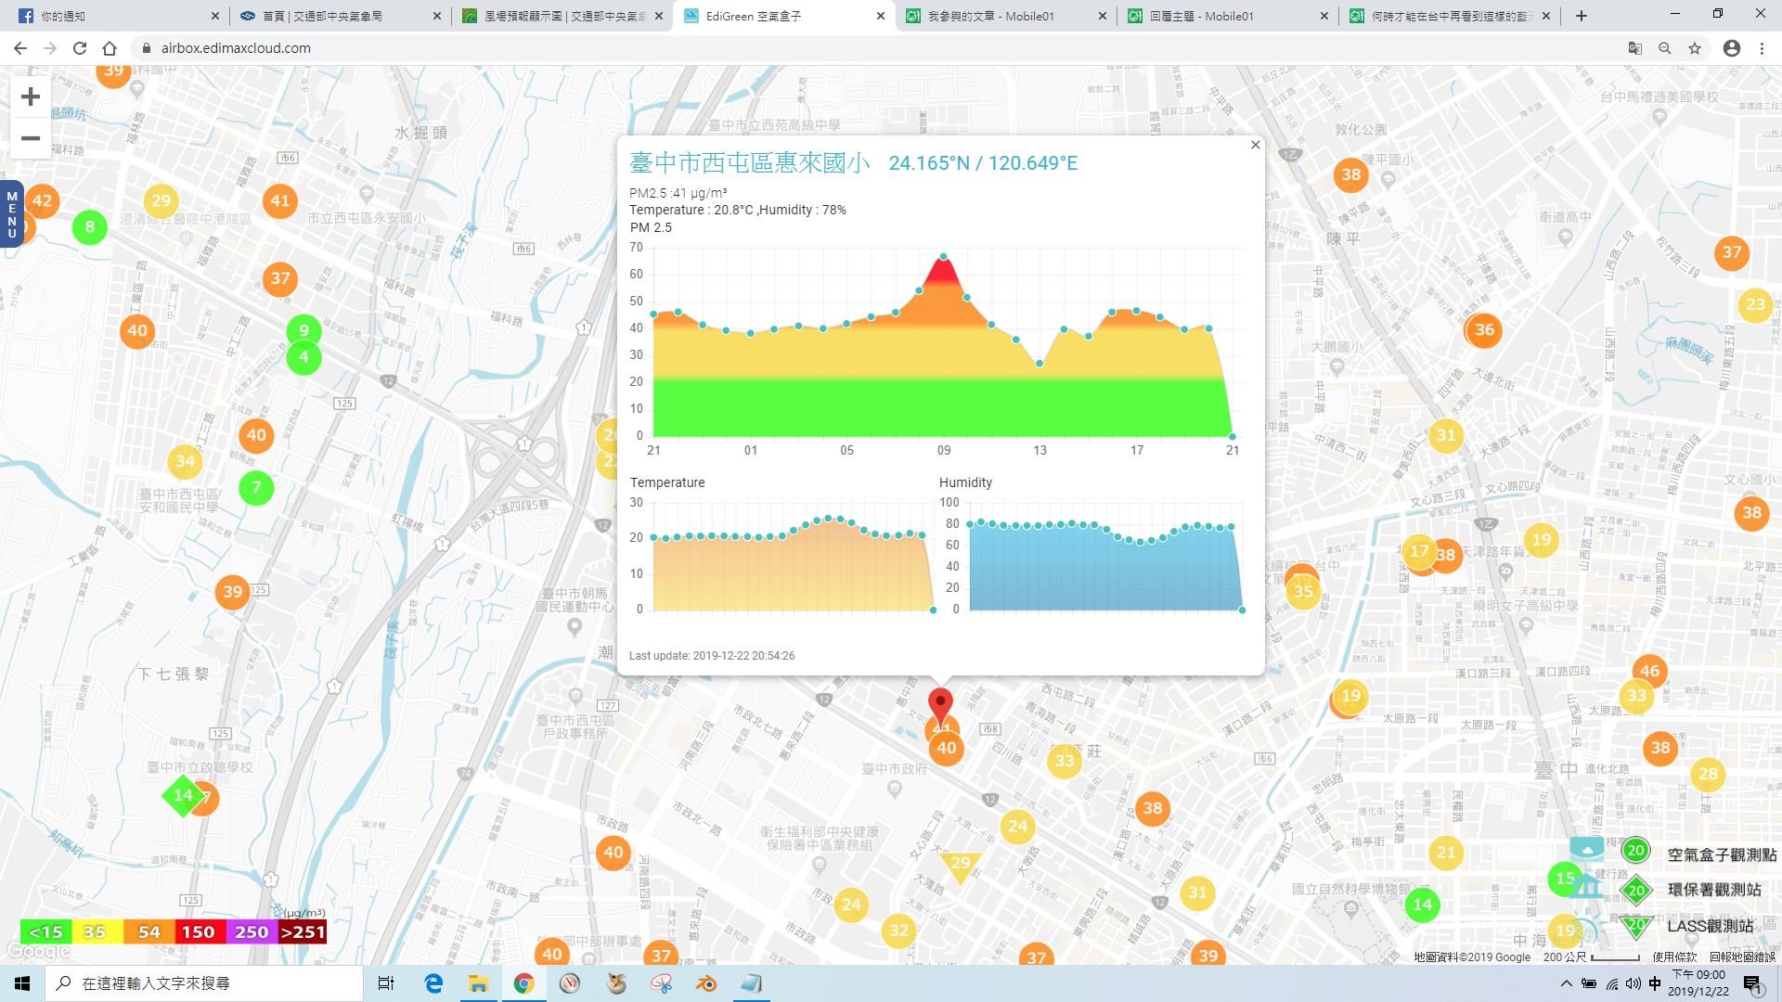Open the orange 40 sensor under the pin
Viewport: 1782px width, 1002px height.
coord(946,748)
